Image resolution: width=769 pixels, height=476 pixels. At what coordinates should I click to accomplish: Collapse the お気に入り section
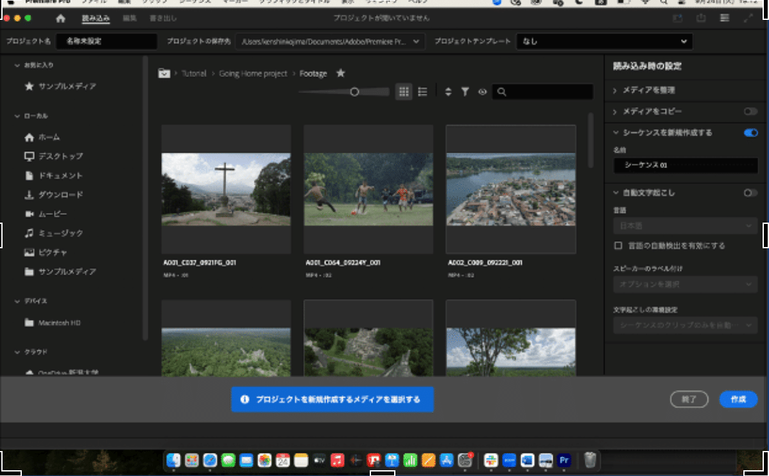click(x=17, y=65)
